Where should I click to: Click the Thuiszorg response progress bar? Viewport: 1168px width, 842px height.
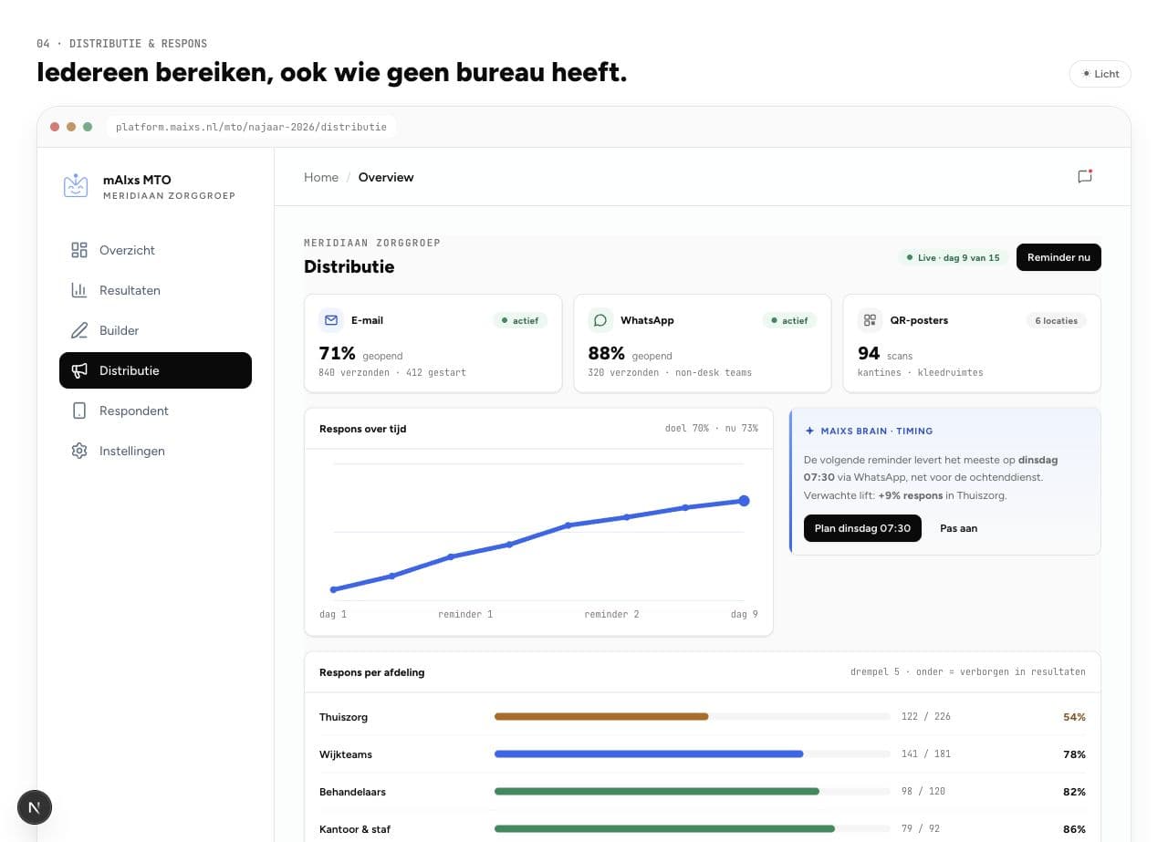pyautogui.click(x=693, y=717)
